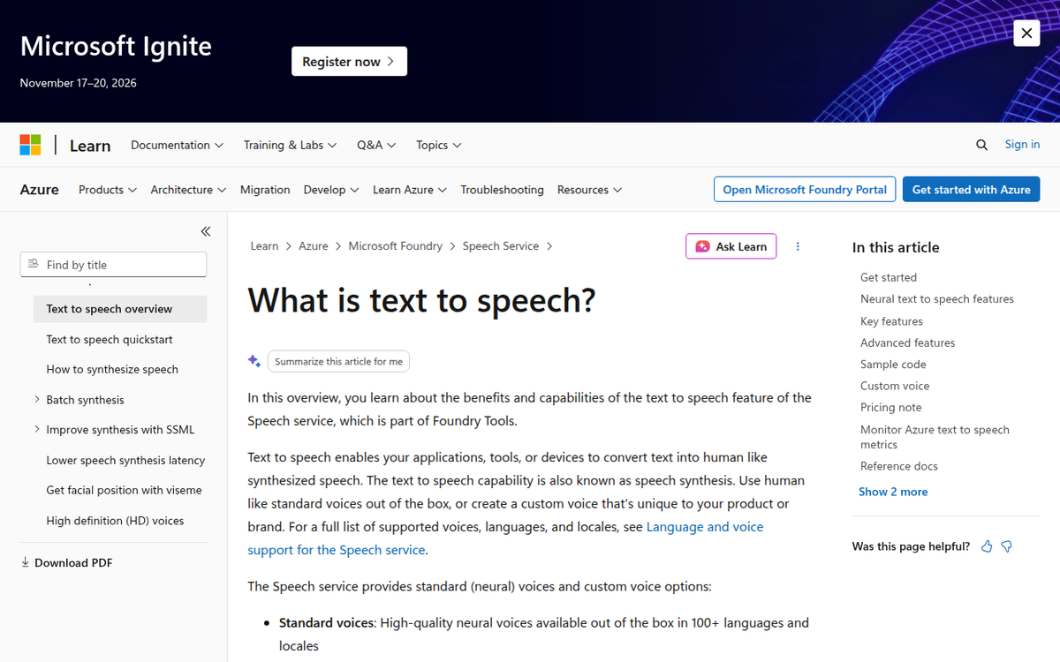This screenshot has height=662, width=1060.
Task: Click the Azure brand link
Action: point(40,190)
